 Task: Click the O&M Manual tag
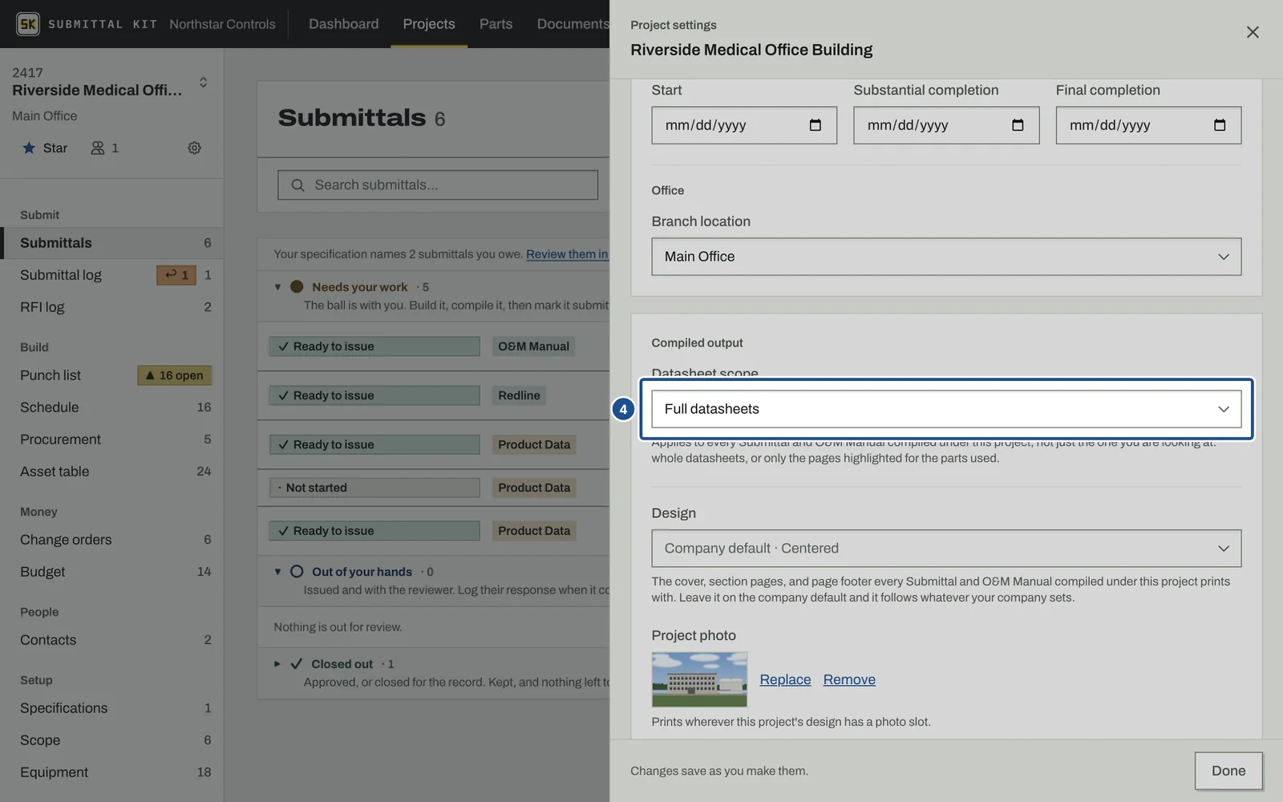pyautogui.click(x=533, y=346)
